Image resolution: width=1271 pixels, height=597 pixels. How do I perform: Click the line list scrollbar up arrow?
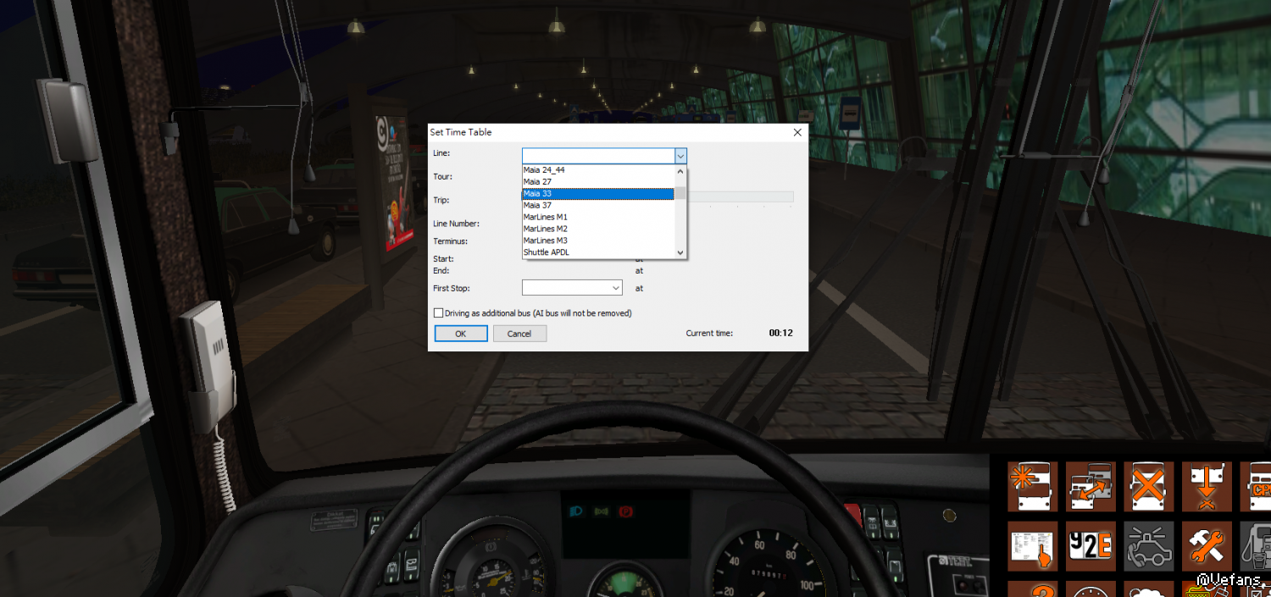click(x=680, y=171)
